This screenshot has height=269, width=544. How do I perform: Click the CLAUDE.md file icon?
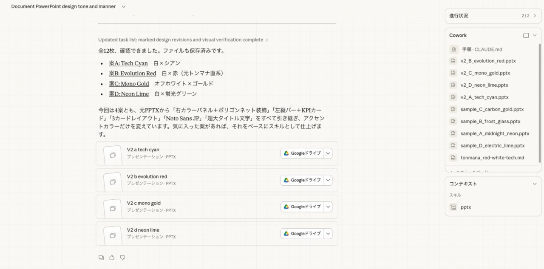tap(453, 49)
